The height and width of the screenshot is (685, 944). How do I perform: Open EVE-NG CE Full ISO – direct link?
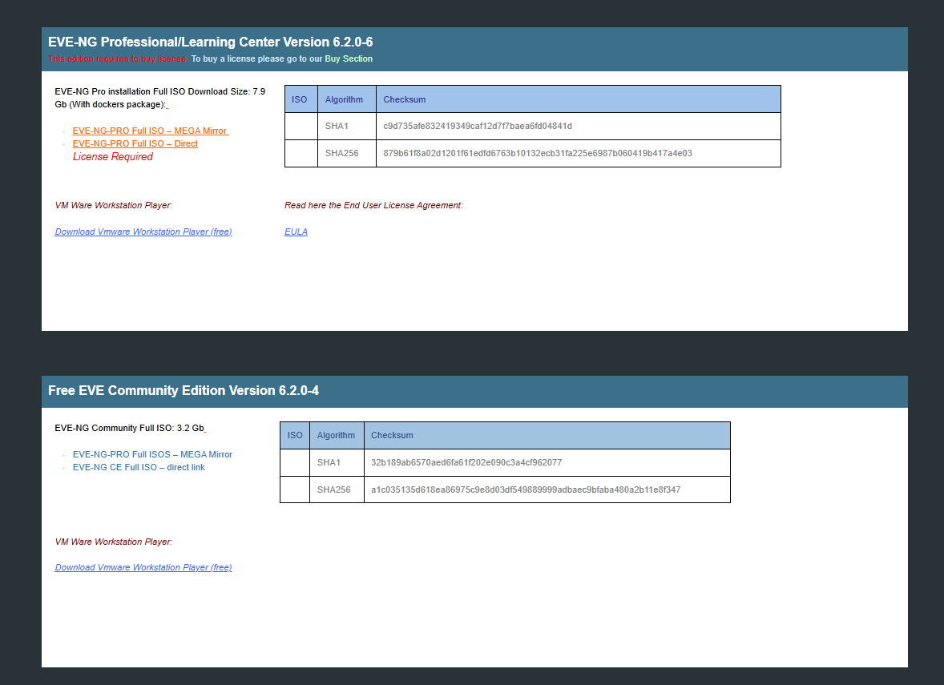tap(139, 468)
